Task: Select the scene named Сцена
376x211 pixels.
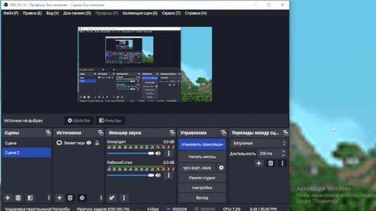Action: point(26,143)
